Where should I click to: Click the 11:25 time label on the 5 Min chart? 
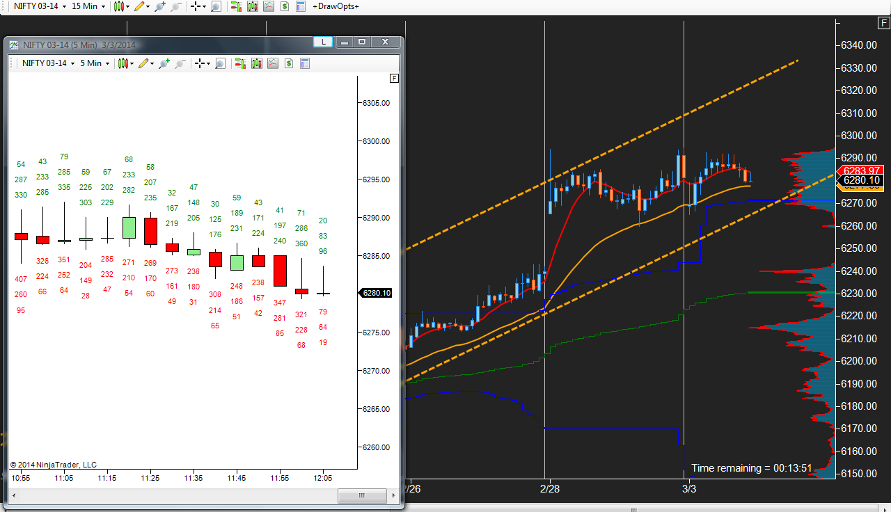[150, 478]
